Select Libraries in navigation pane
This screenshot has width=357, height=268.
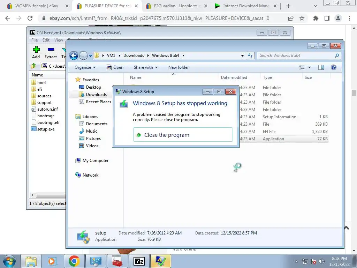pos(87,117)
